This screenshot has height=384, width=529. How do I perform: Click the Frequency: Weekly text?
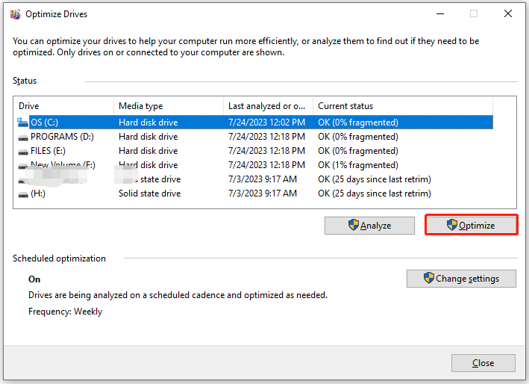tap(65, 312)
